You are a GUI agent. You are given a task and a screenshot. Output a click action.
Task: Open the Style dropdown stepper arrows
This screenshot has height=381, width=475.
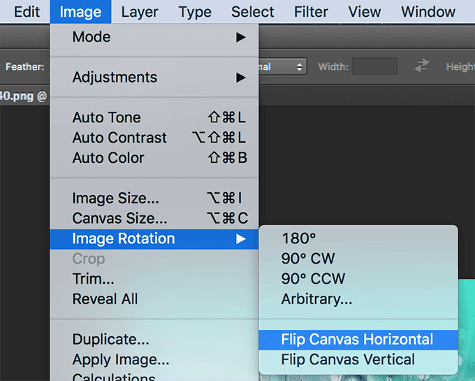[x=299, y=66]
